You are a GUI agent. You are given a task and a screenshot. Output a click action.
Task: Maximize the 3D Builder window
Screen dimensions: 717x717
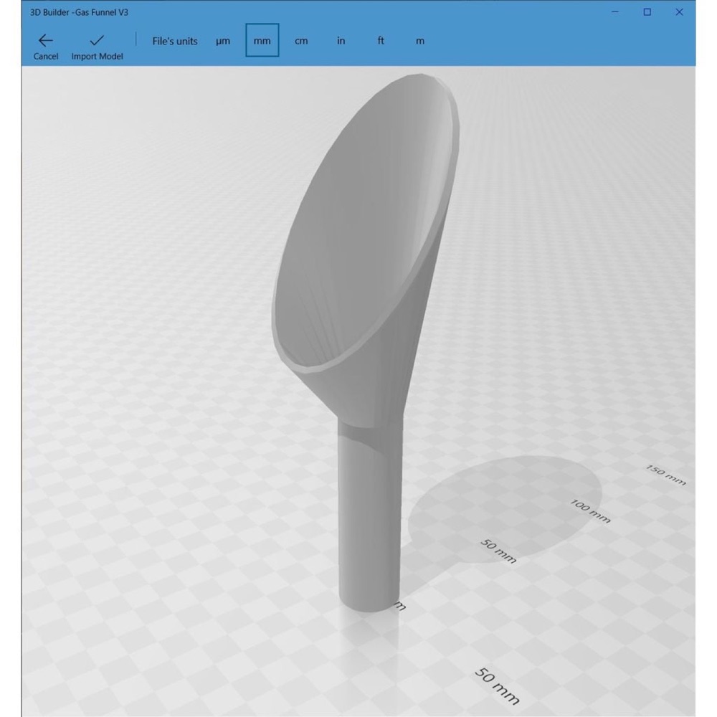point(647,12)
